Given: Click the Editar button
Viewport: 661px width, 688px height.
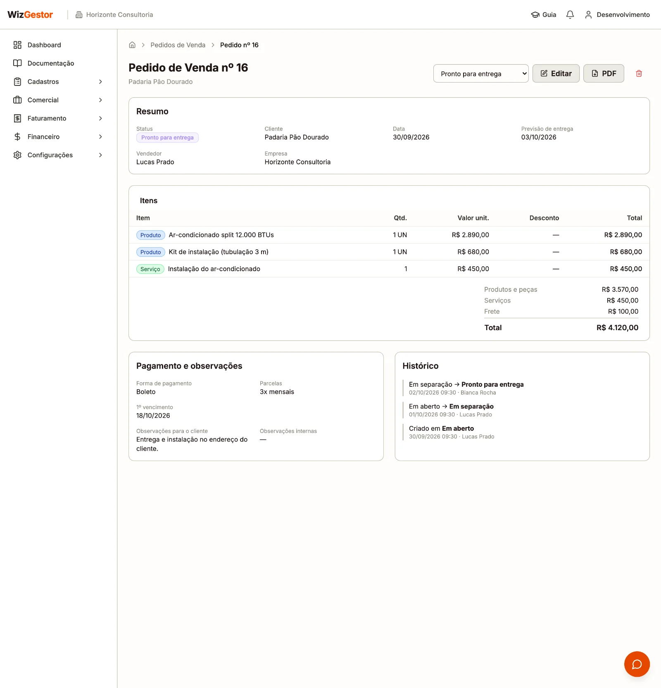Looking at the screenshot, I should [x=556, y=73].
